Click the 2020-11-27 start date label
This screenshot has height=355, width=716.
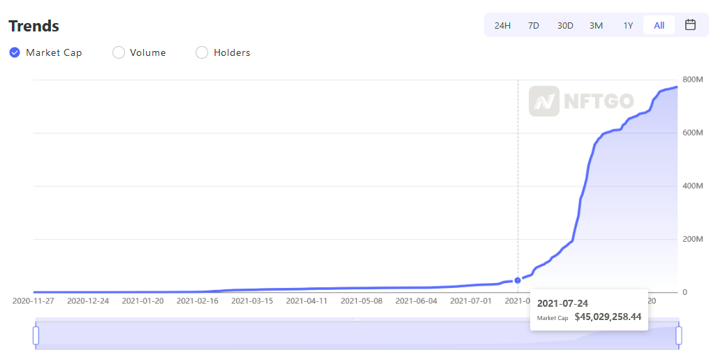tap(34, 301)
